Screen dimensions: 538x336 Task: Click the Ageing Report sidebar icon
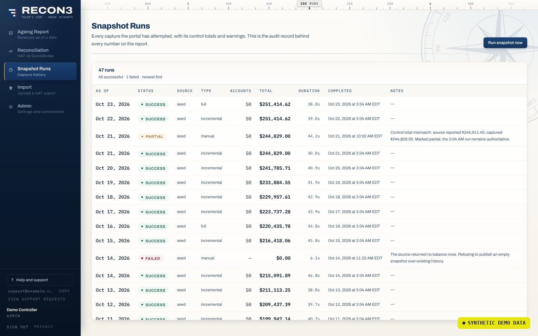pyautogui.click(x=11, y=33)
